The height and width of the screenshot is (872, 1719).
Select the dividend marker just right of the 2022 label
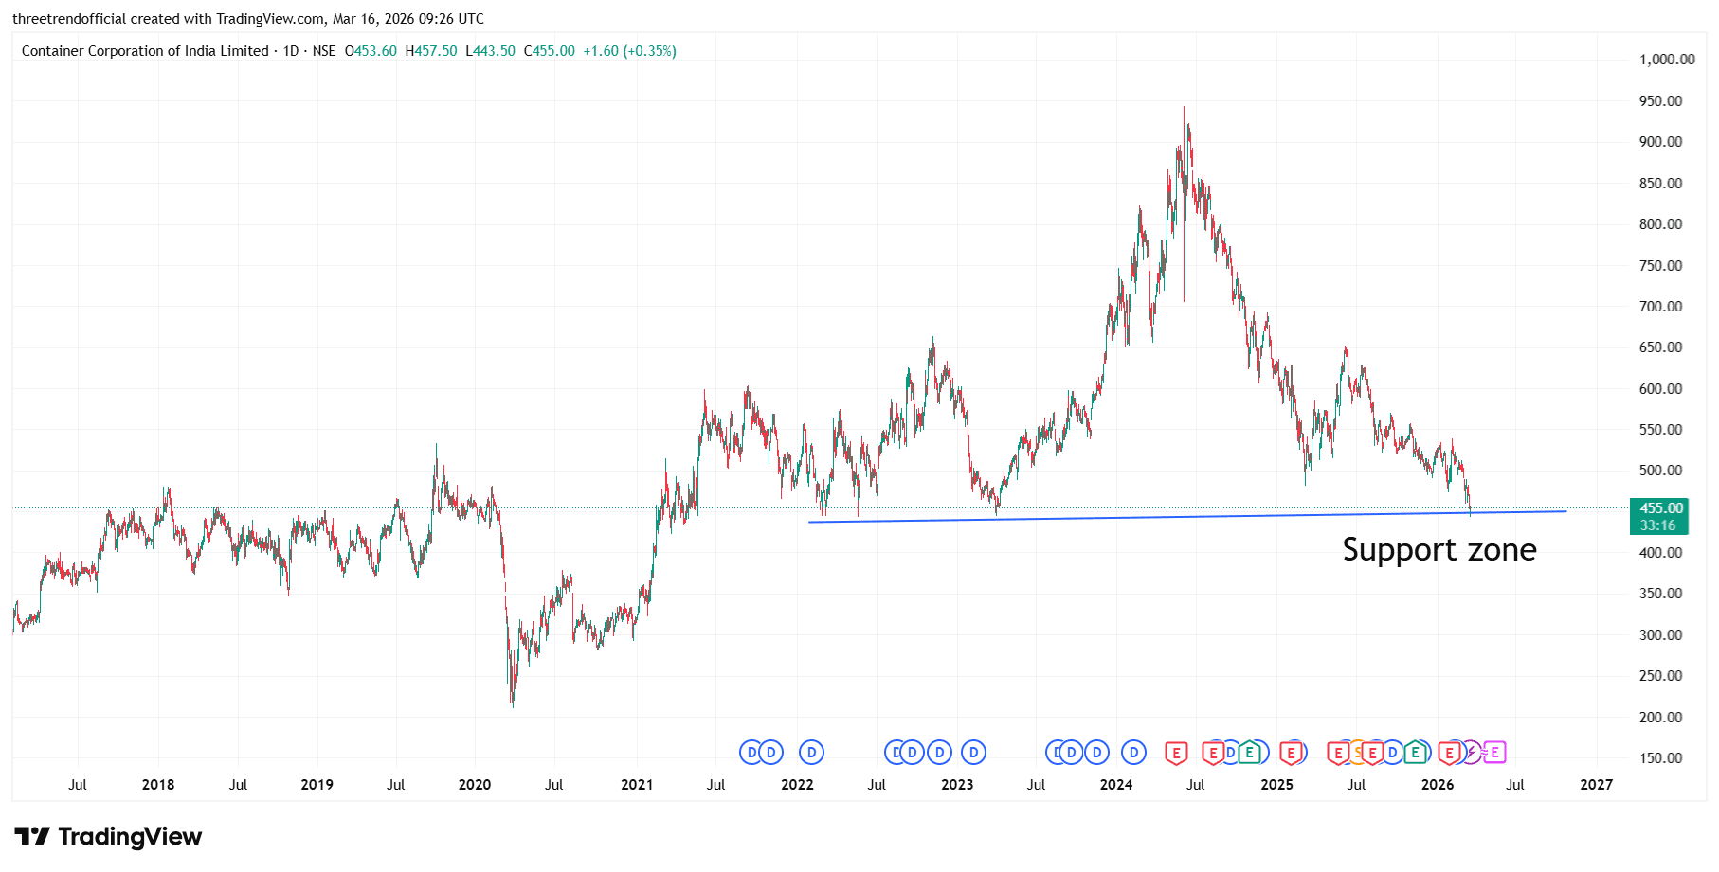click(x=811, y=753)
